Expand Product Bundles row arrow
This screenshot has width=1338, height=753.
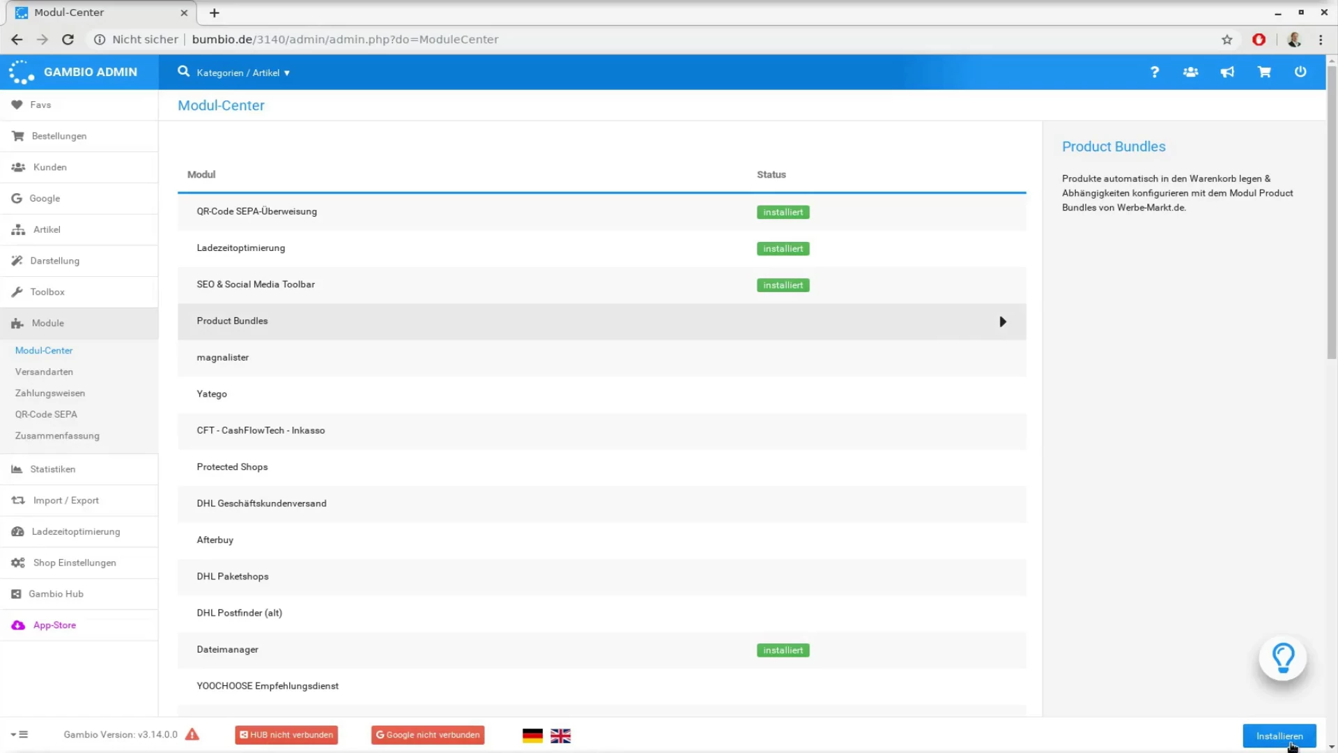pyautogui.click(x=1003, y=321)
